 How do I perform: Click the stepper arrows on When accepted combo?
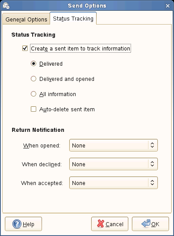153,183
